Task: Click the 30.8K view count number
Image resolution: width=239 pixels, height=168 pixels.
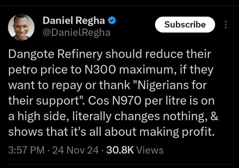Action: pos(120,150)
